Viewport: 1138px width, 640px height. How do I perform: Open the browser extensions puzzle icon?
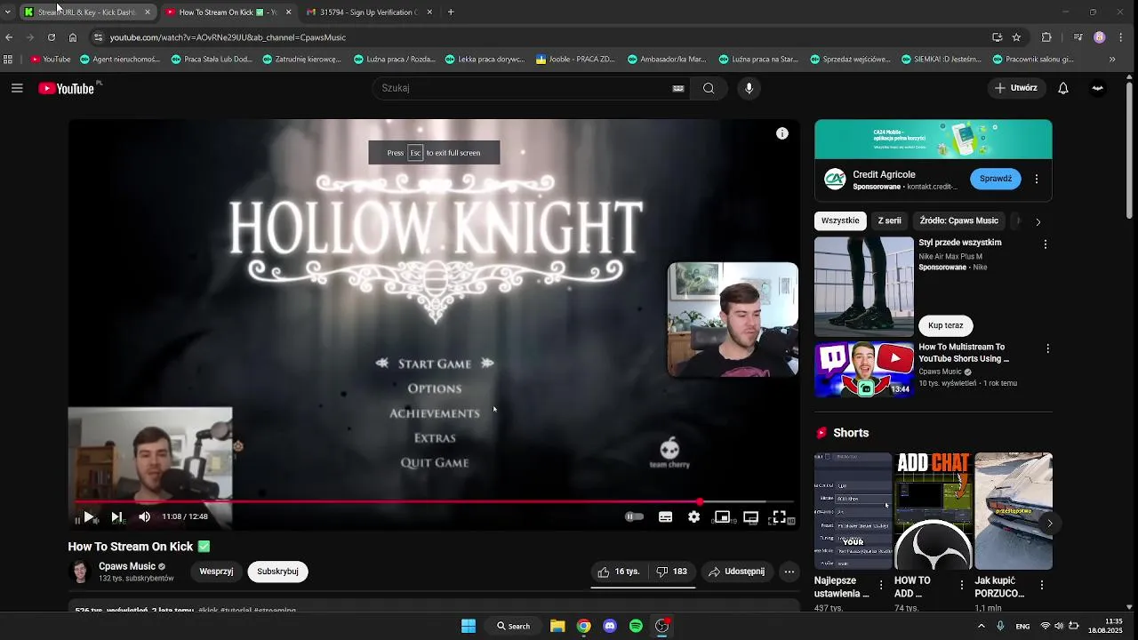pos(1046,37)
